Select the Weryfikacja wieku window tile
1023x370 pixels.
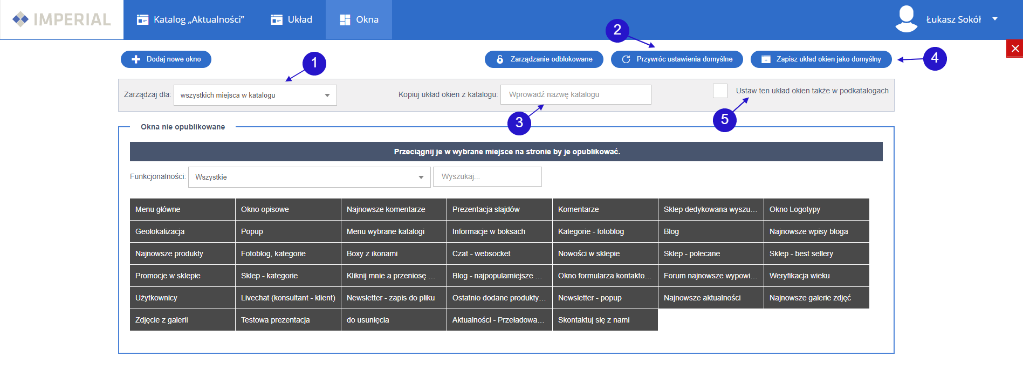point(816,276)
